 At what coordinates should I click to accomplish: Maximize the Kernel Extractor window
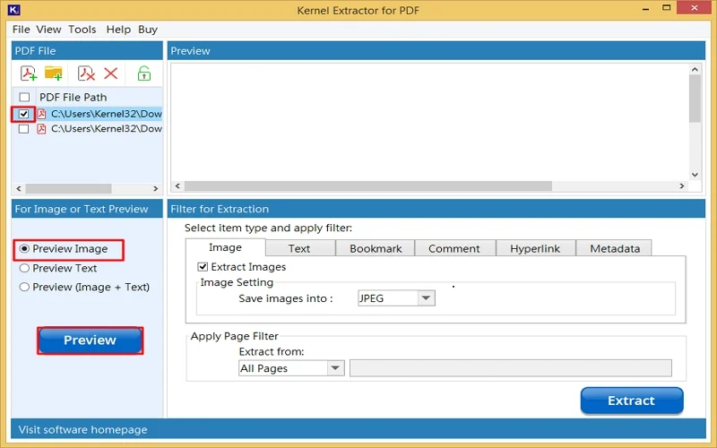667,8
